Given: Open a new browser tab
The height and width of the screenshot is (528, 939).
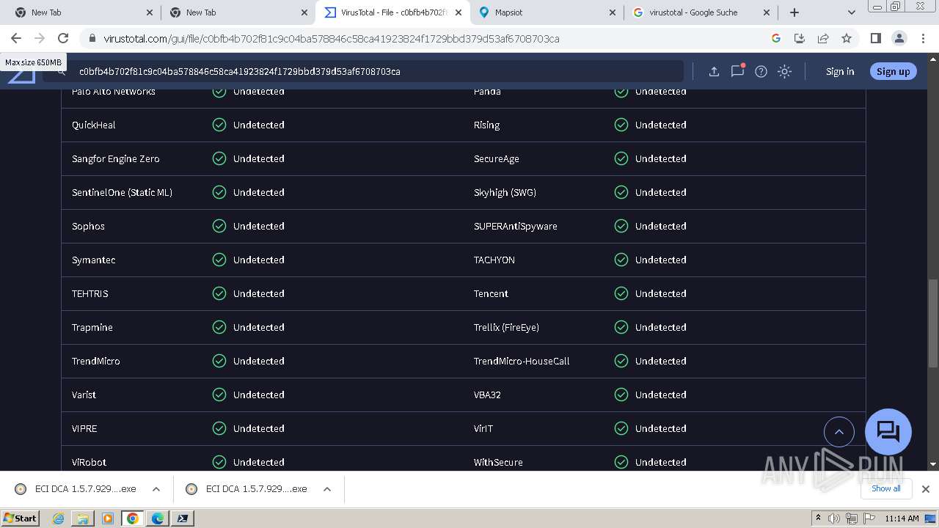Looking at the screenshot, I should (794, 12).
